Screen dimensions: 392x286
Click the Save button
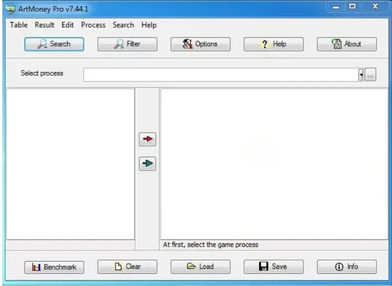click(x=274, y=267)
